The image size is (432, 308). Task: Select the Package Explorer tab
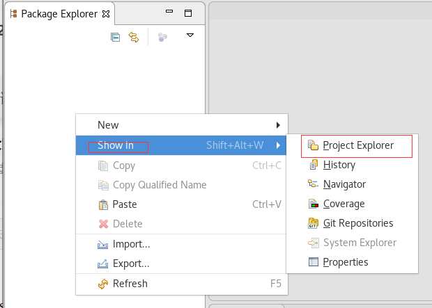tap(59, 14)
